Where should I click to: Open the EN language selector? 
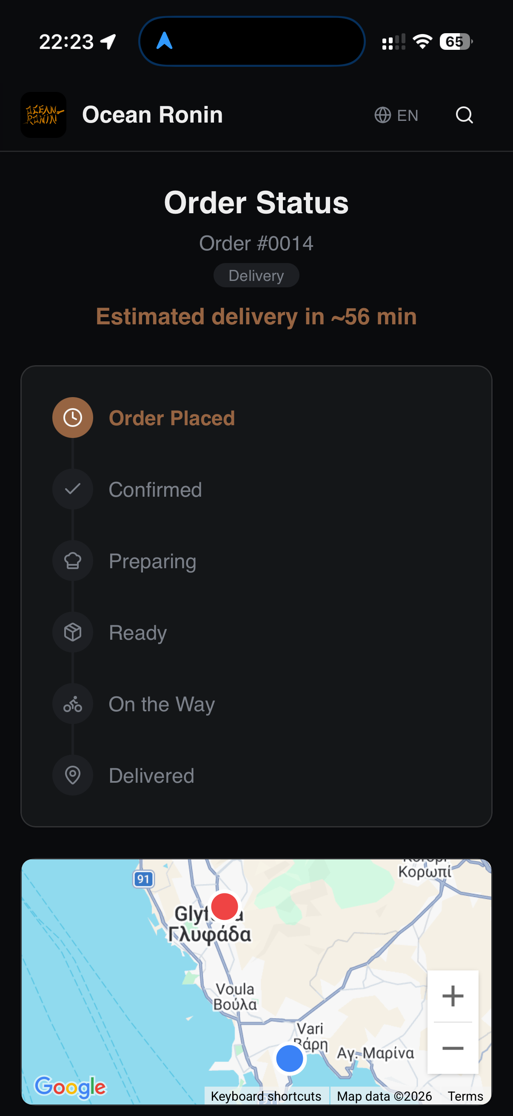click(396, 115)
